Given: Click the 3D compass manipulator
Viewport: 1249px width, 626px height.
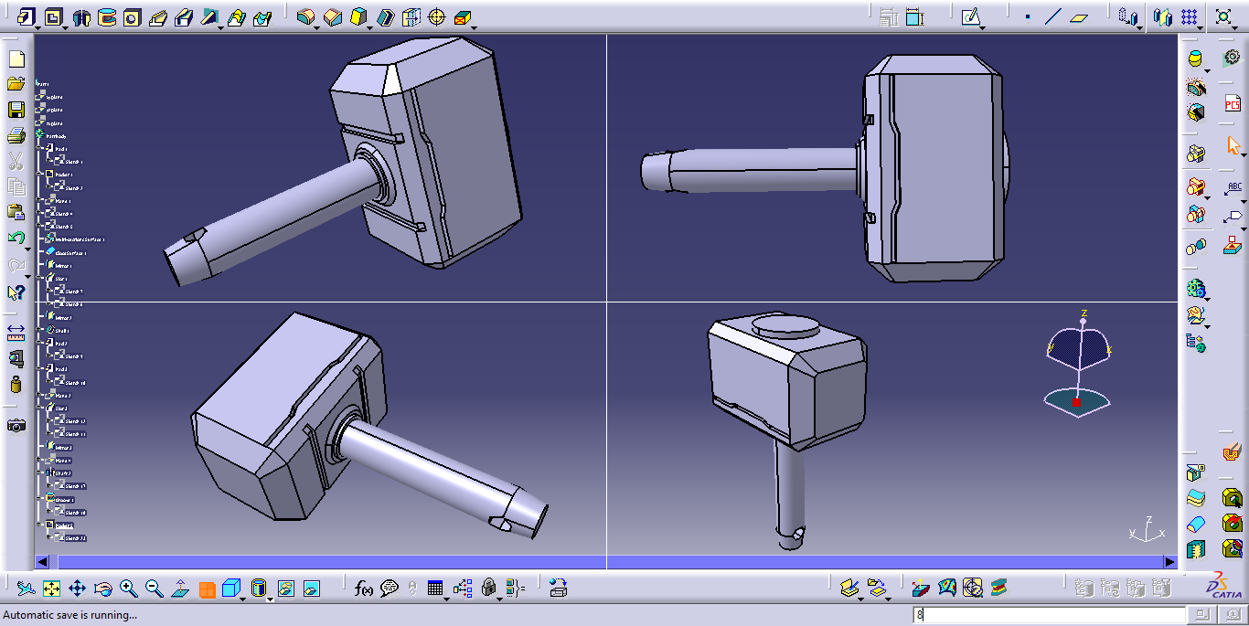Looking at the screenshot, I should (1079, 365).
